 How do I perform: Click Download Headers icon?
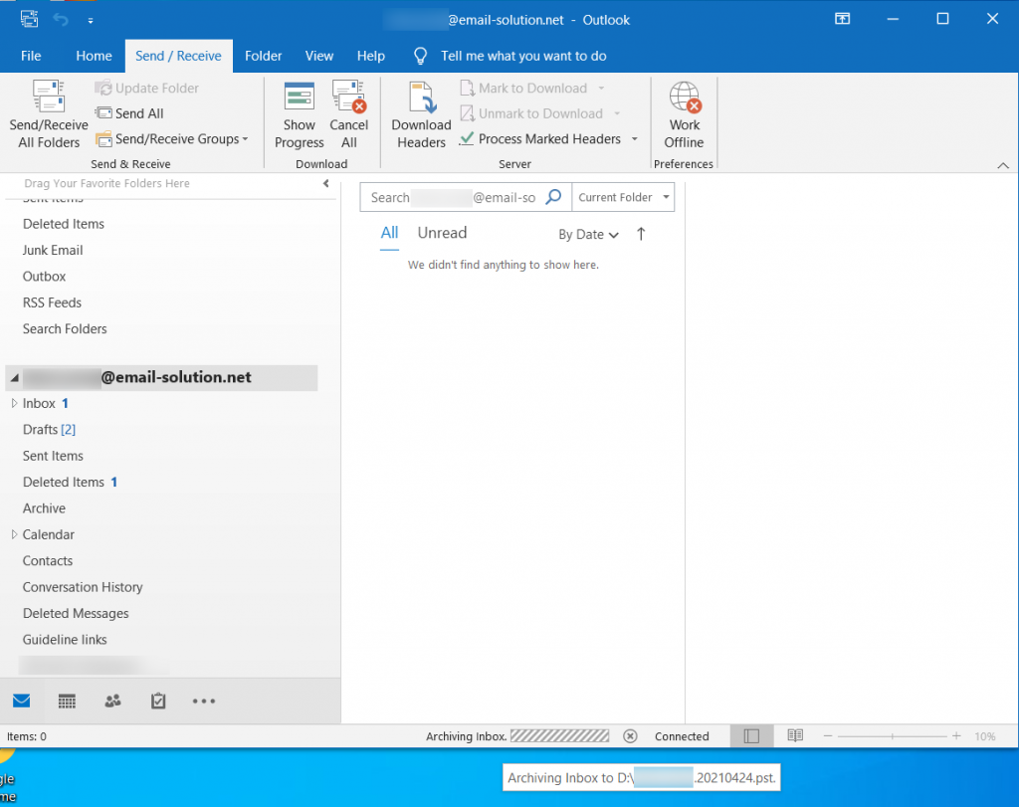[x=421, y=97]
